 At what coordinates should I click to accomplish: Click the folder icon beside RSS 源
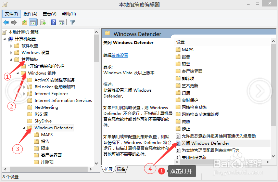(30, 114)
